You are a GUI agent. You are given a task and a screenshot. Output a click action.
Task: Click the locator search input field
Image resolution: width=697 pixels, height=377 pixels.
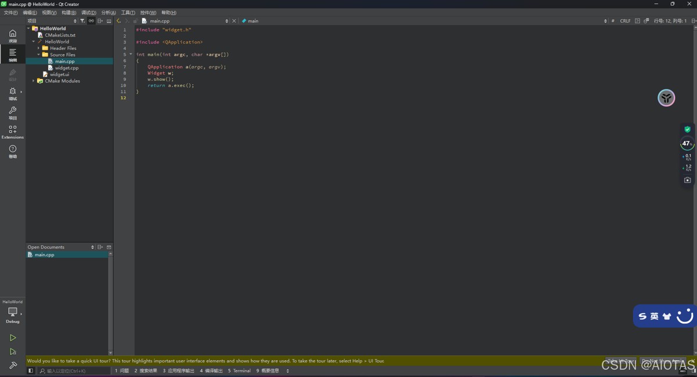tap(76, 371)
